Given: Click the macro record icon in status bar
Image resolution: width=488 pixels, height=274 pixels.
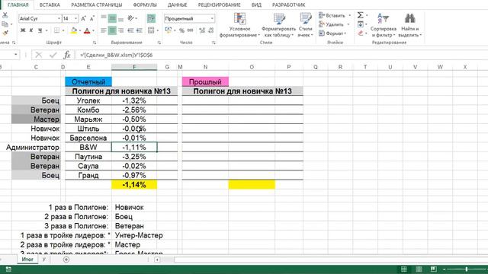Looking at the screenshot, I should (8, 269).
